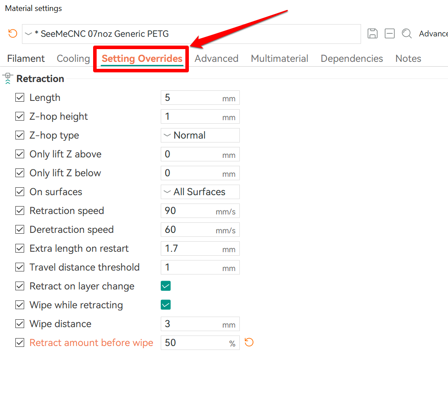Click the save preset floppy disk icon
The image size is (448, 396).
coord(372,34)
